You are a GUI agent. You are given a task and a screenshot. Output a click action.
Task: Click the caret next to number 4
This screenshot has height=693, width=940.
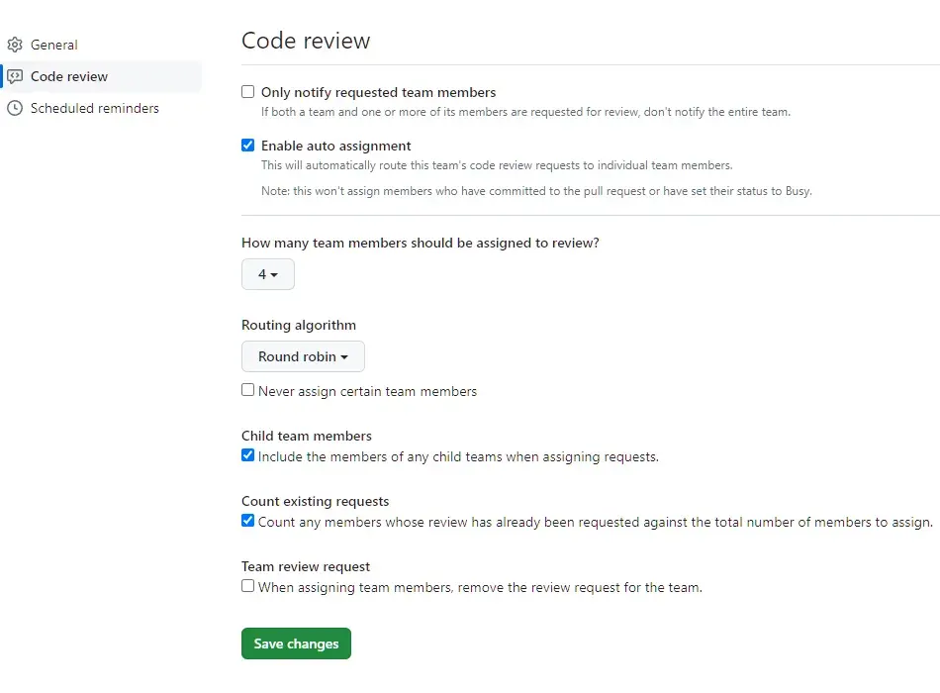tap(274, 275)
